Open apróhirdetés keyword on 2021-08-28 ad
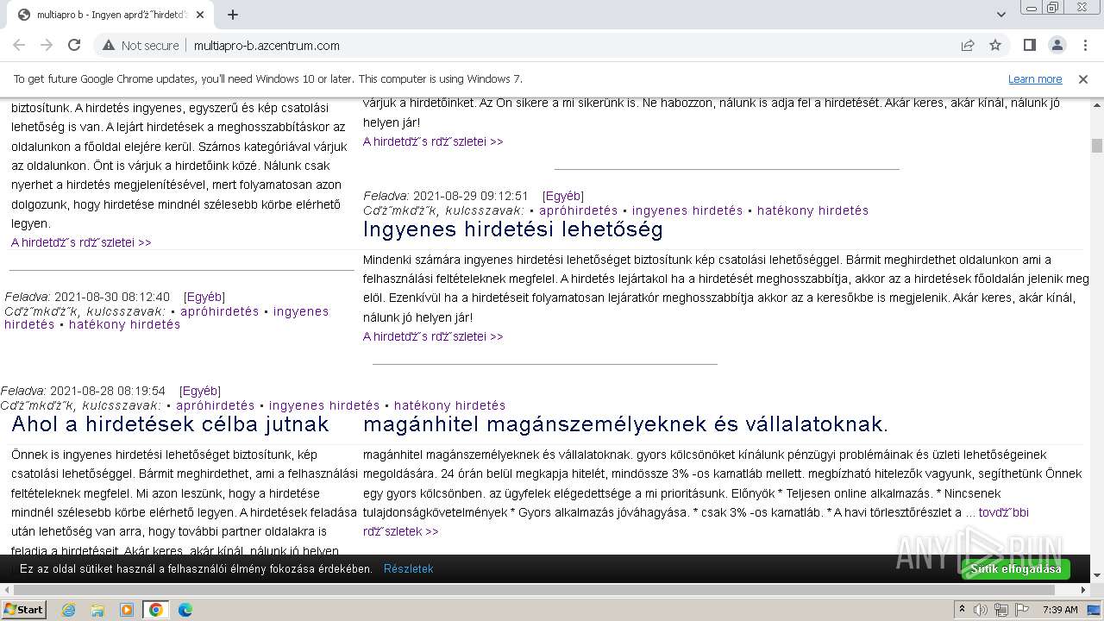 tap(216, 405)
